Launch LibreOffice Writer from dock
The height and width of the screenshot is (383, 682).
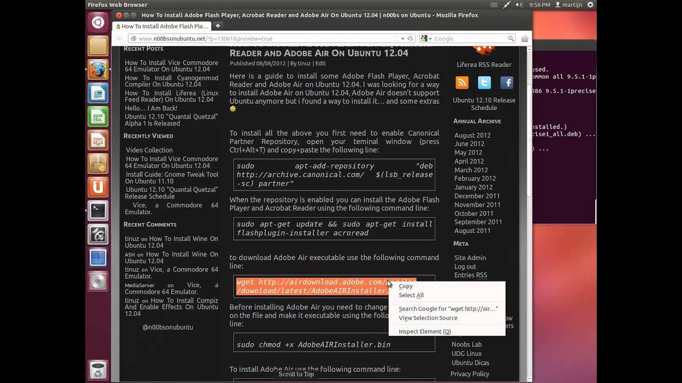click(x=98, y=93)
